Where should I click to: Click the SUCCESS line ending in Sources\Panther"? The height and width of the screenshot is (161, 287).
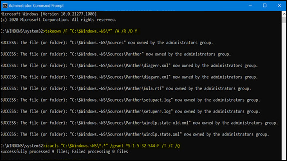point(116,54)
